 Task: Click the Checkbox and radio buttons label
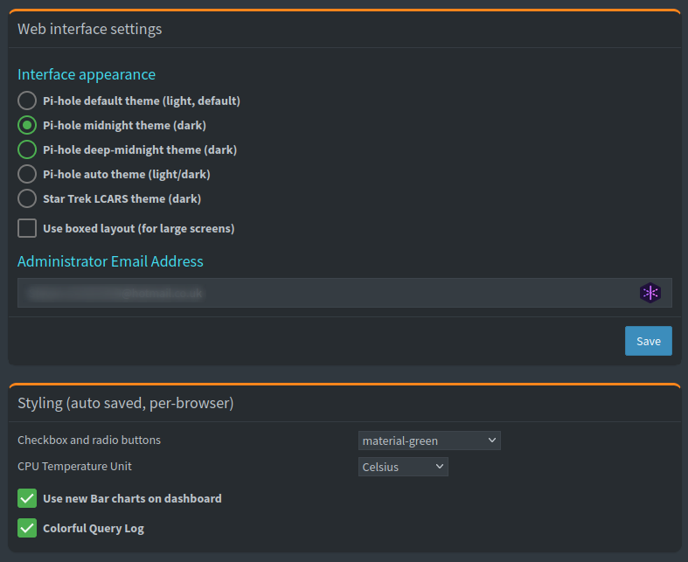click(89, 440)
